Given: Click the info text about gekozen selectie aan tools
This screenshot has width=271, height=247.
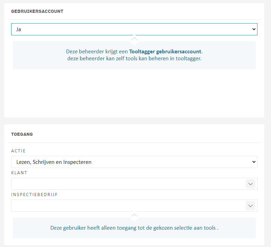Looking at the screenshot, I should (x=134, y=228).
